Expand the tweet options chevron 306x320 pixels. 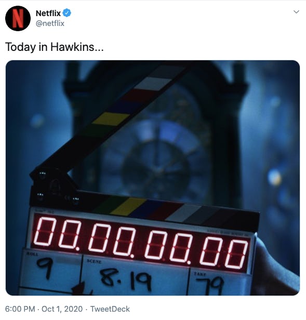[x=296, y=12]
